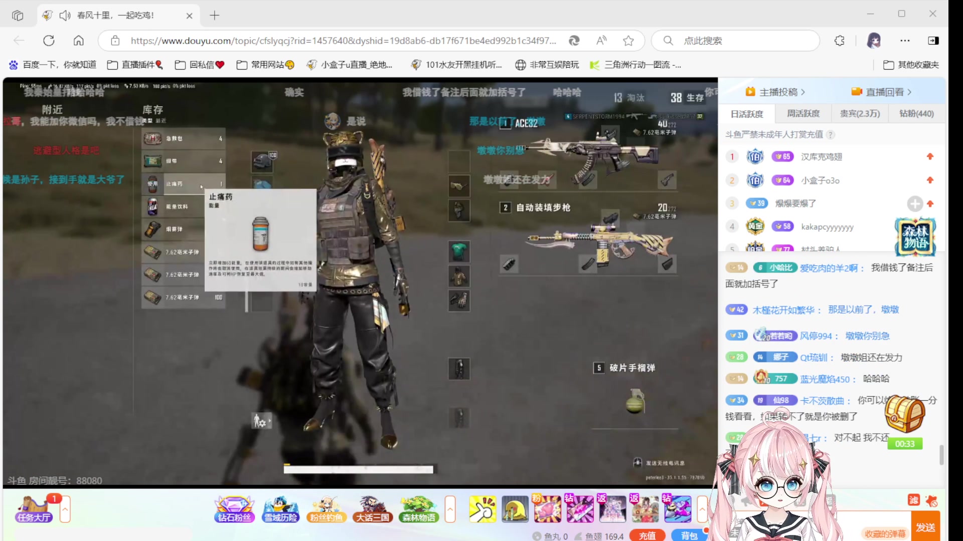
Task: Open a new browser tab
Action: coord(215,16)
